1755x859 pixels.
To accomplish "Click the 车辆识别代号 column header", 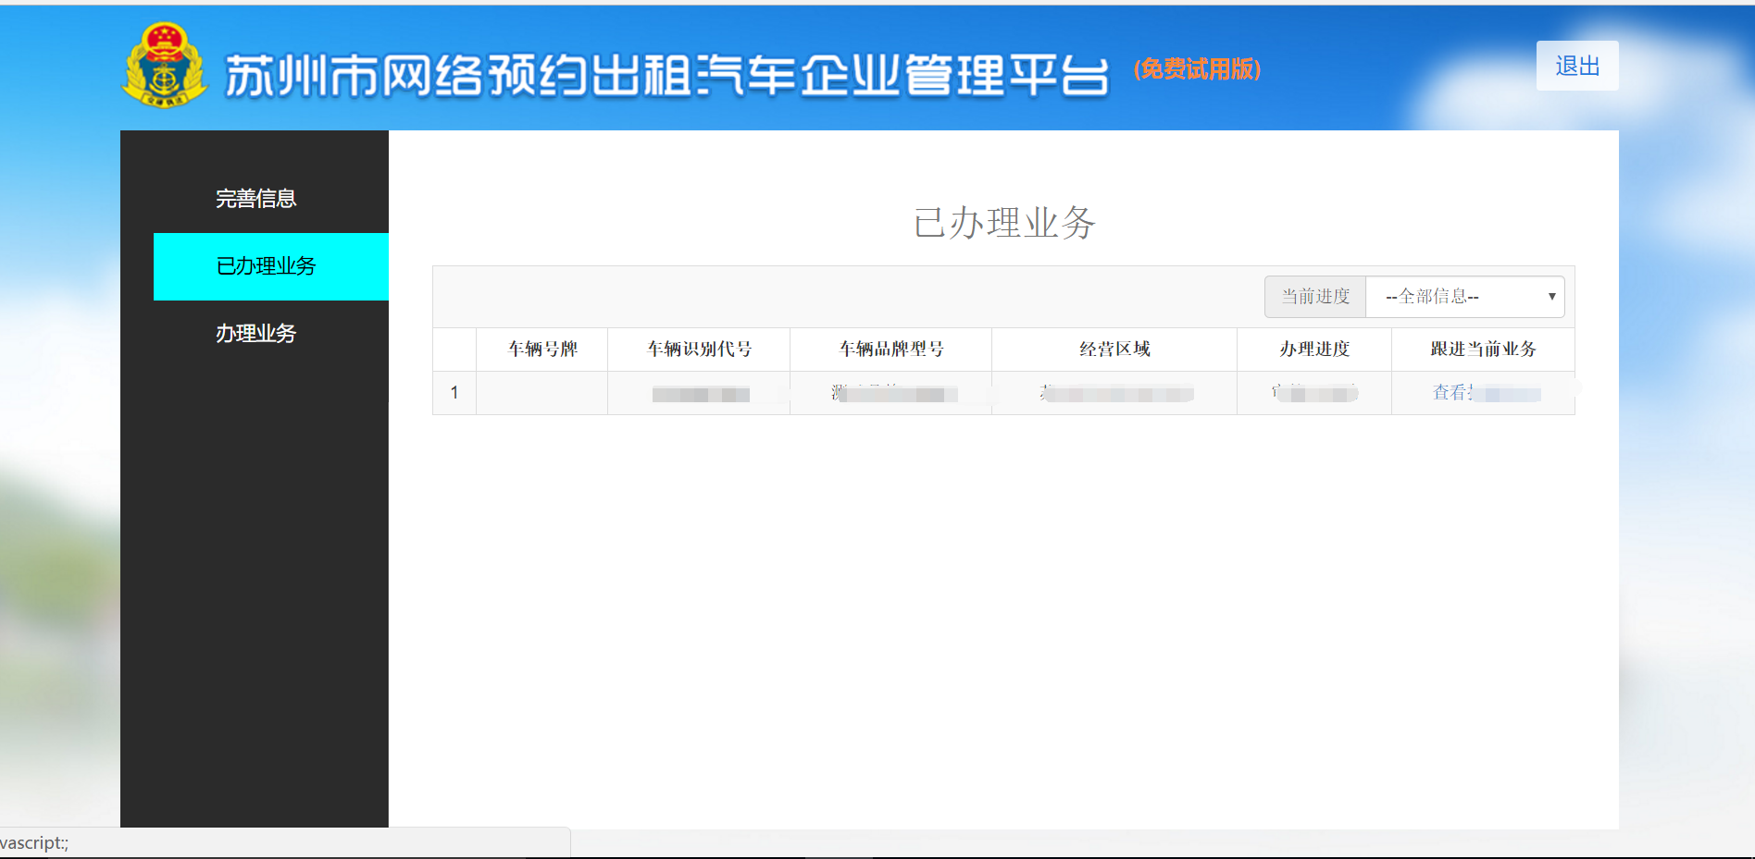I will [x=699, y=350].
